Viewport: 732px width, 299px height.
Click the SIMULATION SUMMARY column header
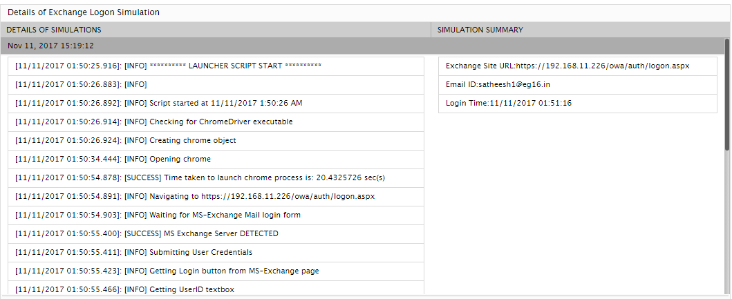coord(480,30)
